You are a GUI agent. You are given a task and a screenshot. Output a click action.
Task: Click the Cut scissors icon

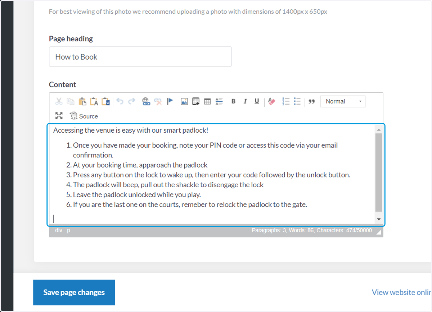pyautogui.click(x=59, y=101)
